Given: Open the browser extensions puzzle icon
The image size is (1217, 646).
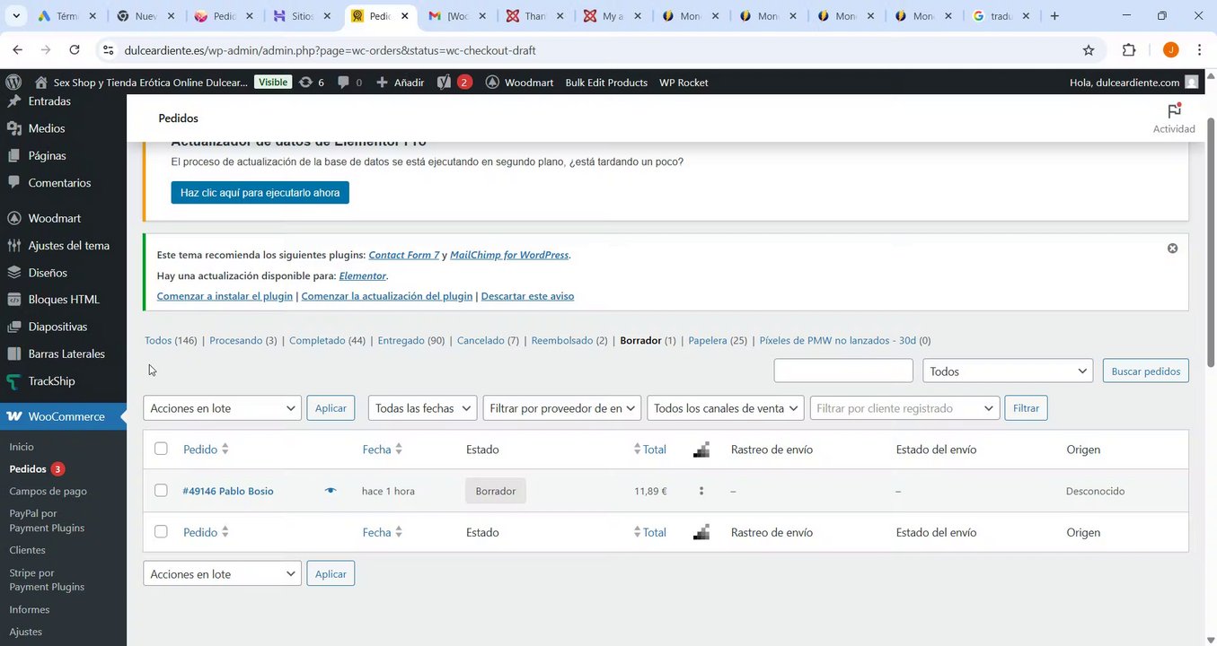Looking at the screenshot, I should coord(1129,50).
